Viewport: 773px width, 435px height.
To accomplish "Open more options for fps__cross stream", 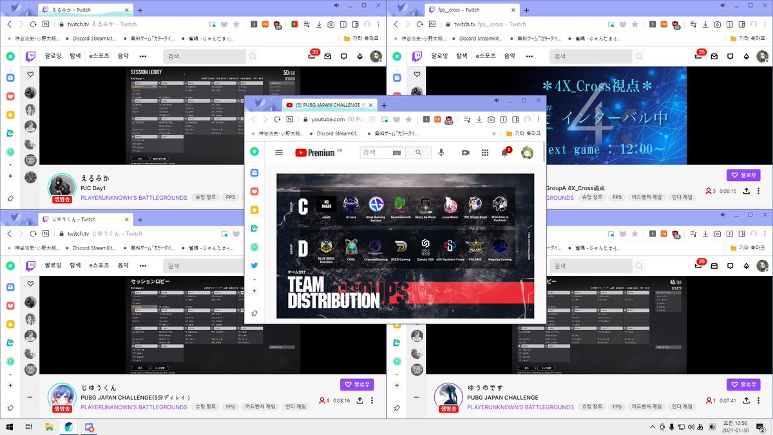I will (758, 191).
